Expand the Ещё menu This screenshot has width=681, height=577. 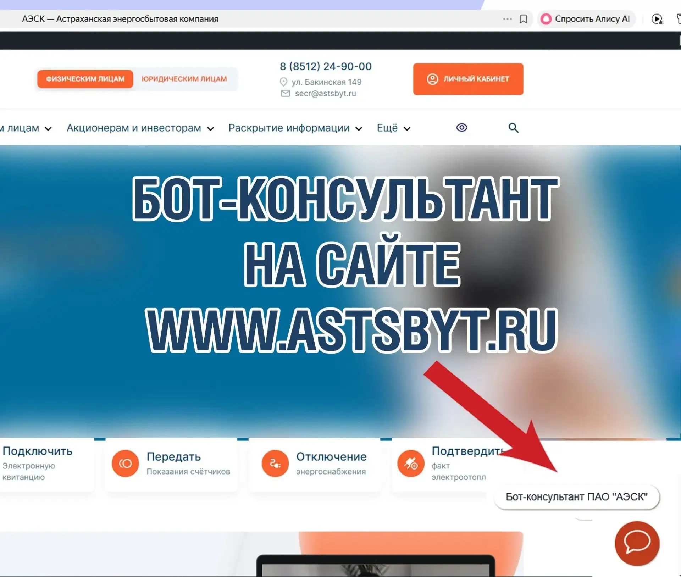pyautogui.click(x=393, y=128)
